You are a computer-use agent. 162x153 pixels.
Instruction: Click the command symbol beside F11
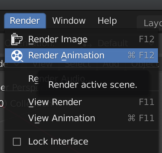(x=132, y=118)
